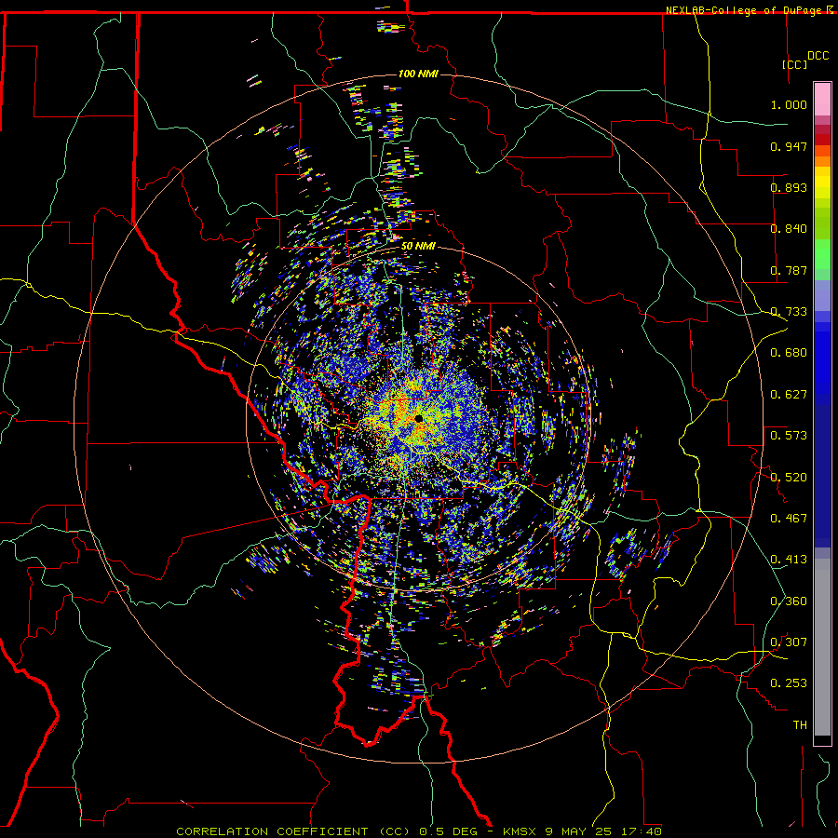Click the periwinkle color bar segment
The height and width of the screenshot is (838, 838).
[x=822, y=295]
